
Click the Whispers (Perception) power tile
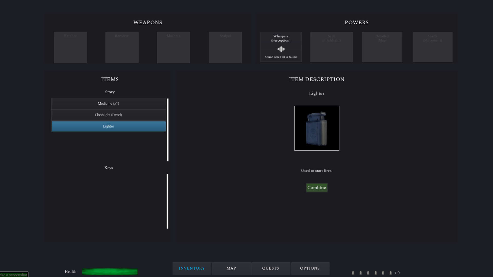click(x=281, y=47)
